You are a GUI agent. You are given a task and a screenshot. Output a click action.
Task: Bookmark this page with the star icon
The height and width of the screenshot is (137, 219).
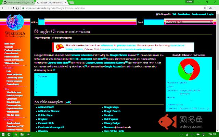pyautogui.click(x=205, y=8)
